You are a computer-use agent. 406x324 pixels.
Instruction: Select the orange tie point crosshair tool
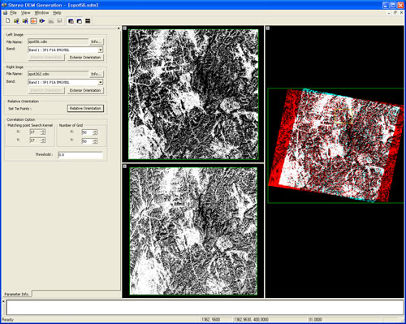coord(33,21)
